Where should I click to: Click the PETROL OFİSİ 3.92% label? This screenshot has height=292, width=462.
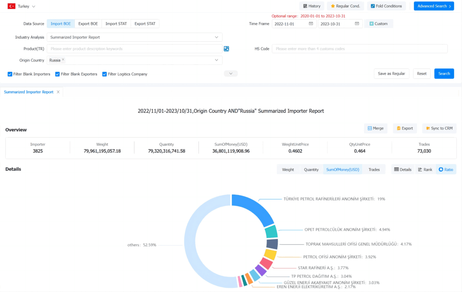click(340, 257)
